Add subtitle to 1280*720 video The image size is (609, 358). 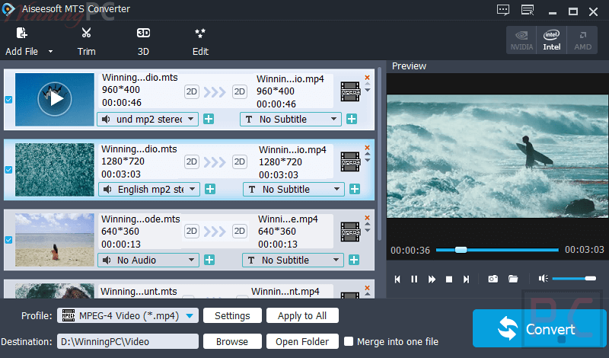pyautogui.click(x=355, y=190)
